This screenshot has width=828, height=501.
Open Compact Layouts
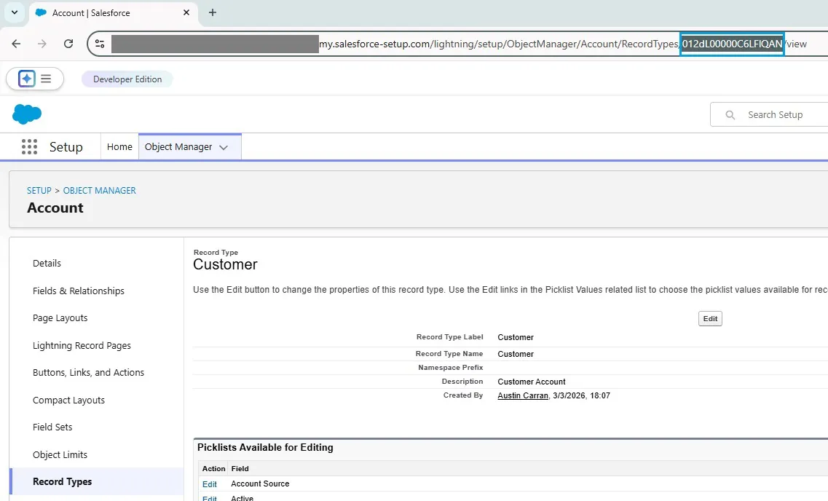coord(68,401)
